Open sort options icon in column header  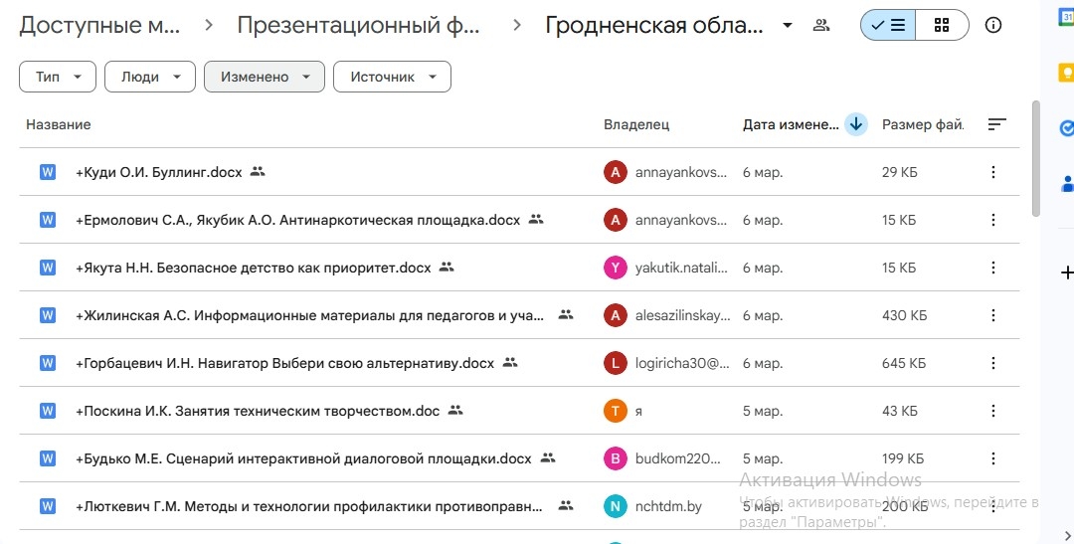996,124
